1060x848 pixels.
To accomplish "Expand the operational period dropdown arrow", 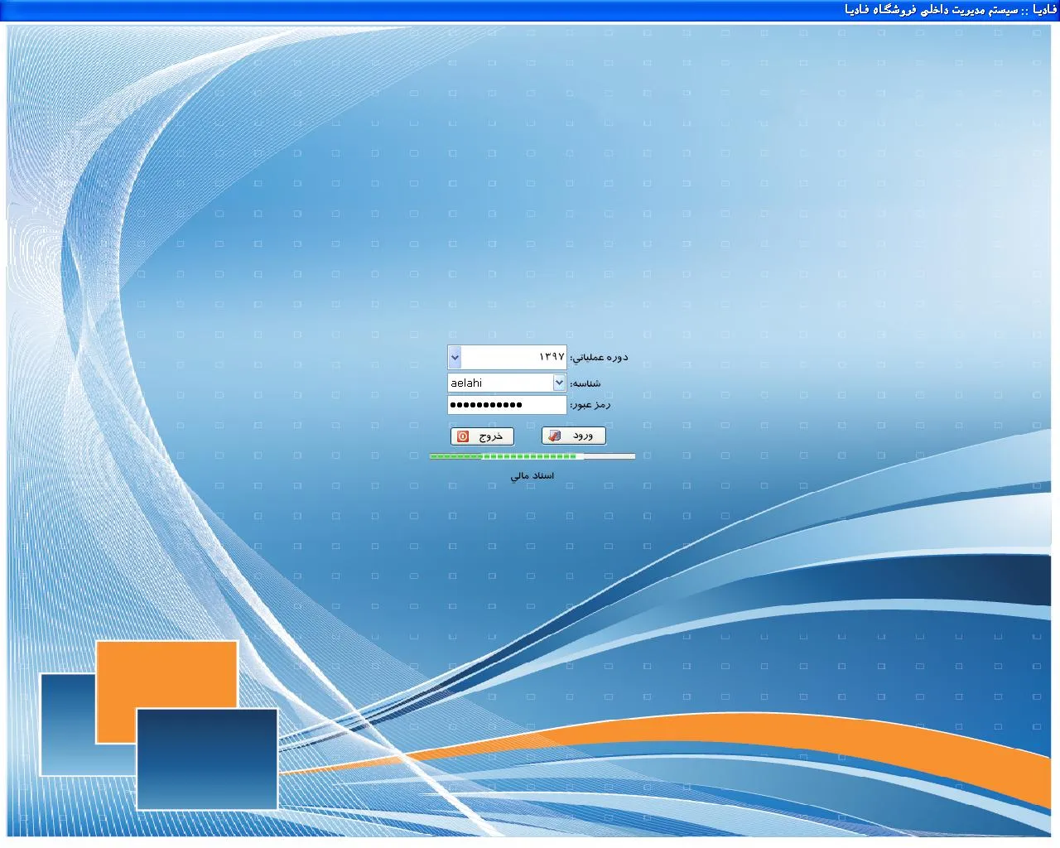I will tap(455, 358).
